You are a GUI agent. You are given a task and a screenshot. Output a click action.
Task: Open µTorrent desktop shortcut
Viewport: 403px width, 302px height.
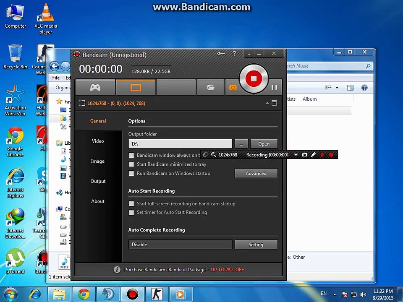coord(15,261)
